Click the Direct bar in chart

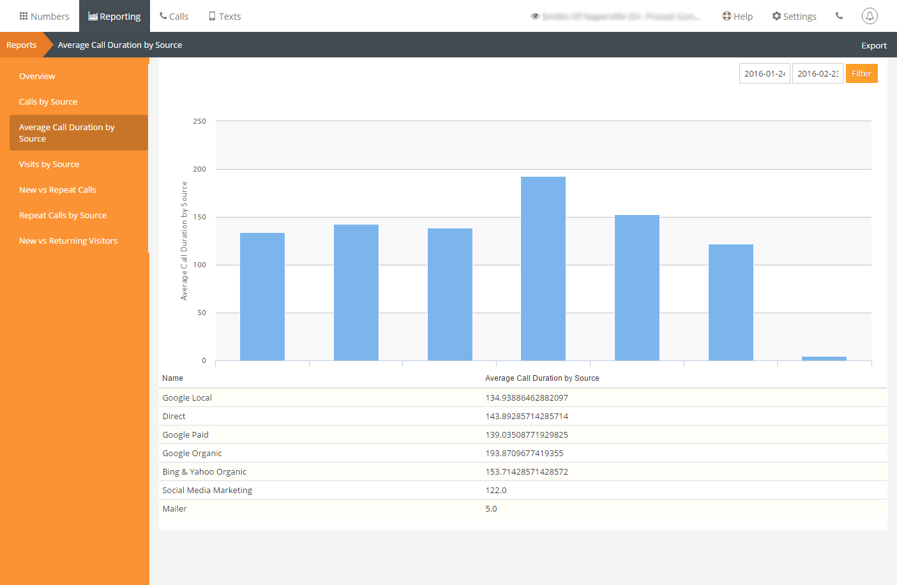coord(356,292)
